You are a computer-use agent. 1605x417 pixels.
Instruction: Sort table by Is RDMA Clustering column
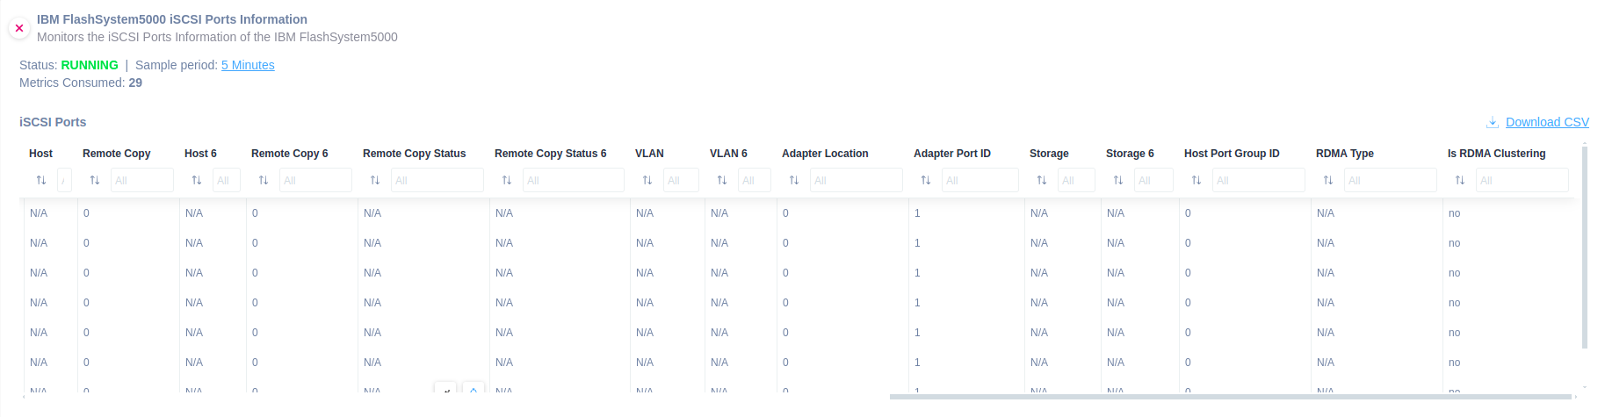click(x=1460, y=180)
